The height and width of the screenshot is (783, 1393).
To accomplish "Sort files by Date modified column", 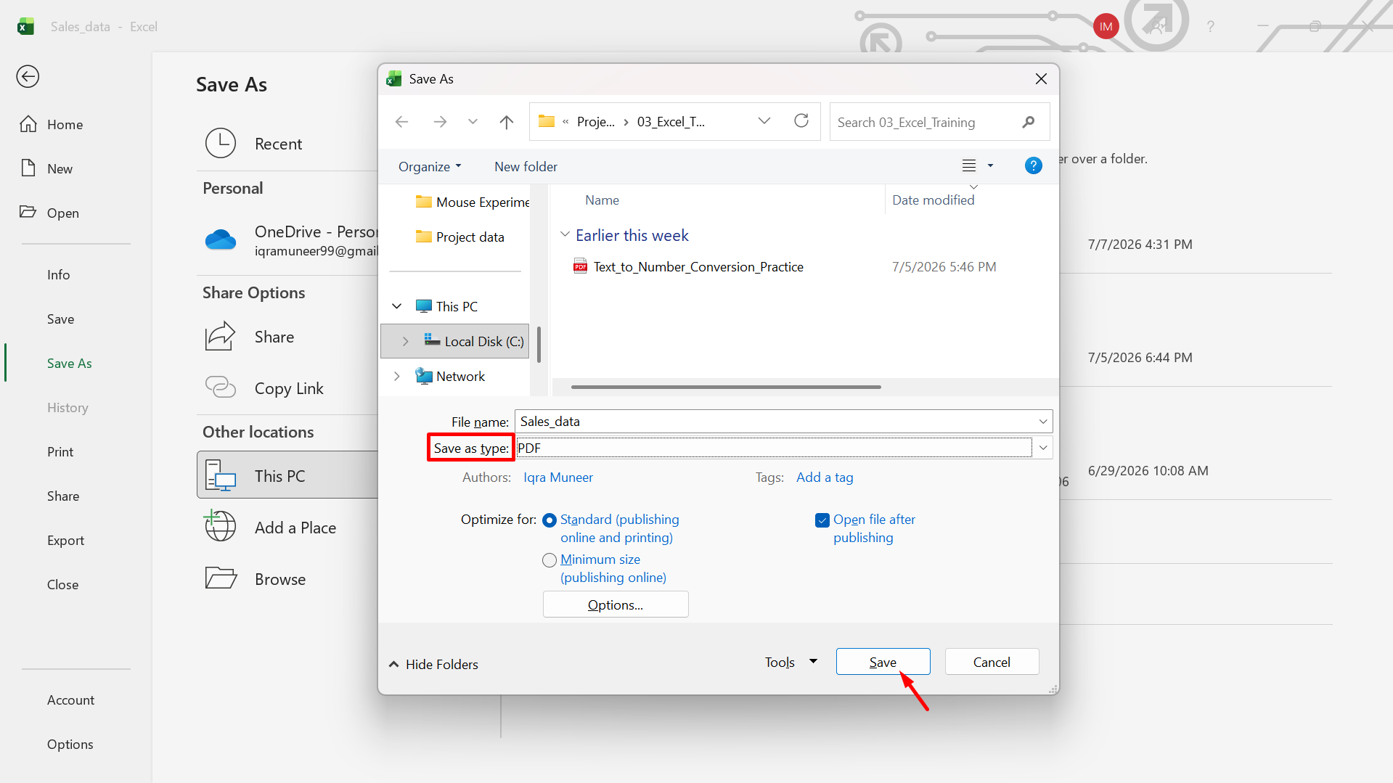I will [x=933, y=200].
